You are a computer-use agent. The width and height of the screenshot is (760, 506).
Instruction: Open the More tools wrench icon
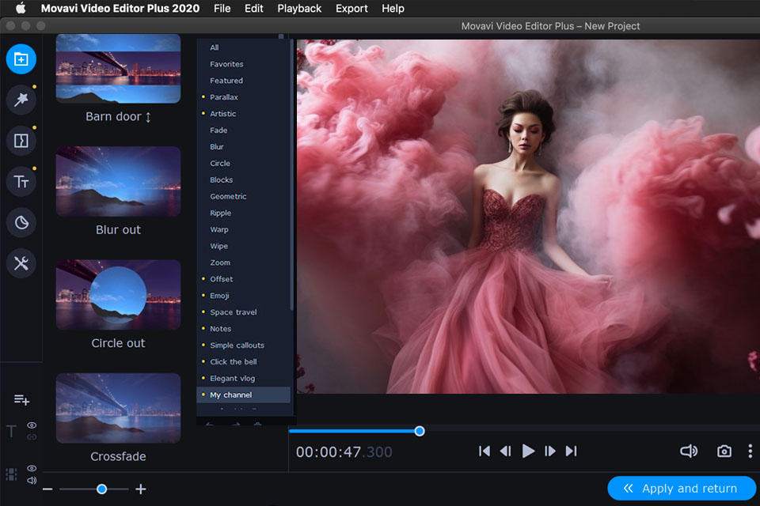(21, 263)
